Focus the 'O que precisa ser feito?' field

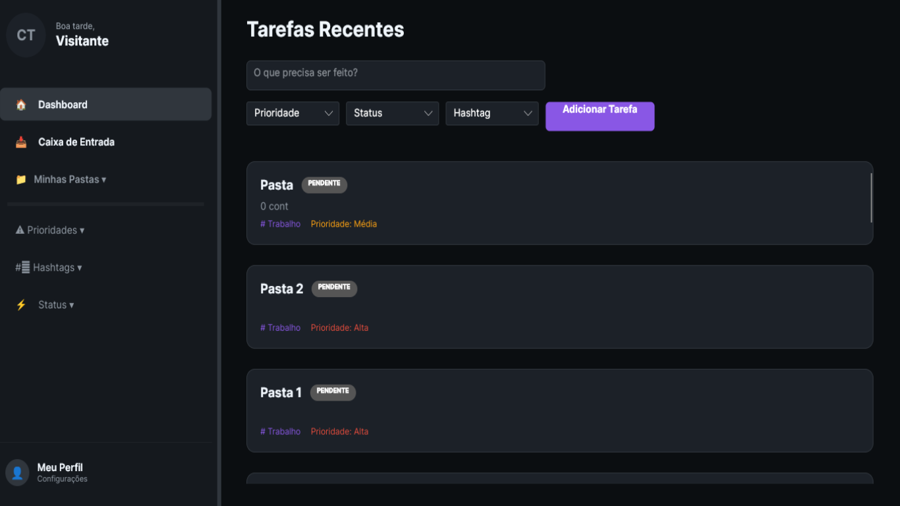click(395, 75)
